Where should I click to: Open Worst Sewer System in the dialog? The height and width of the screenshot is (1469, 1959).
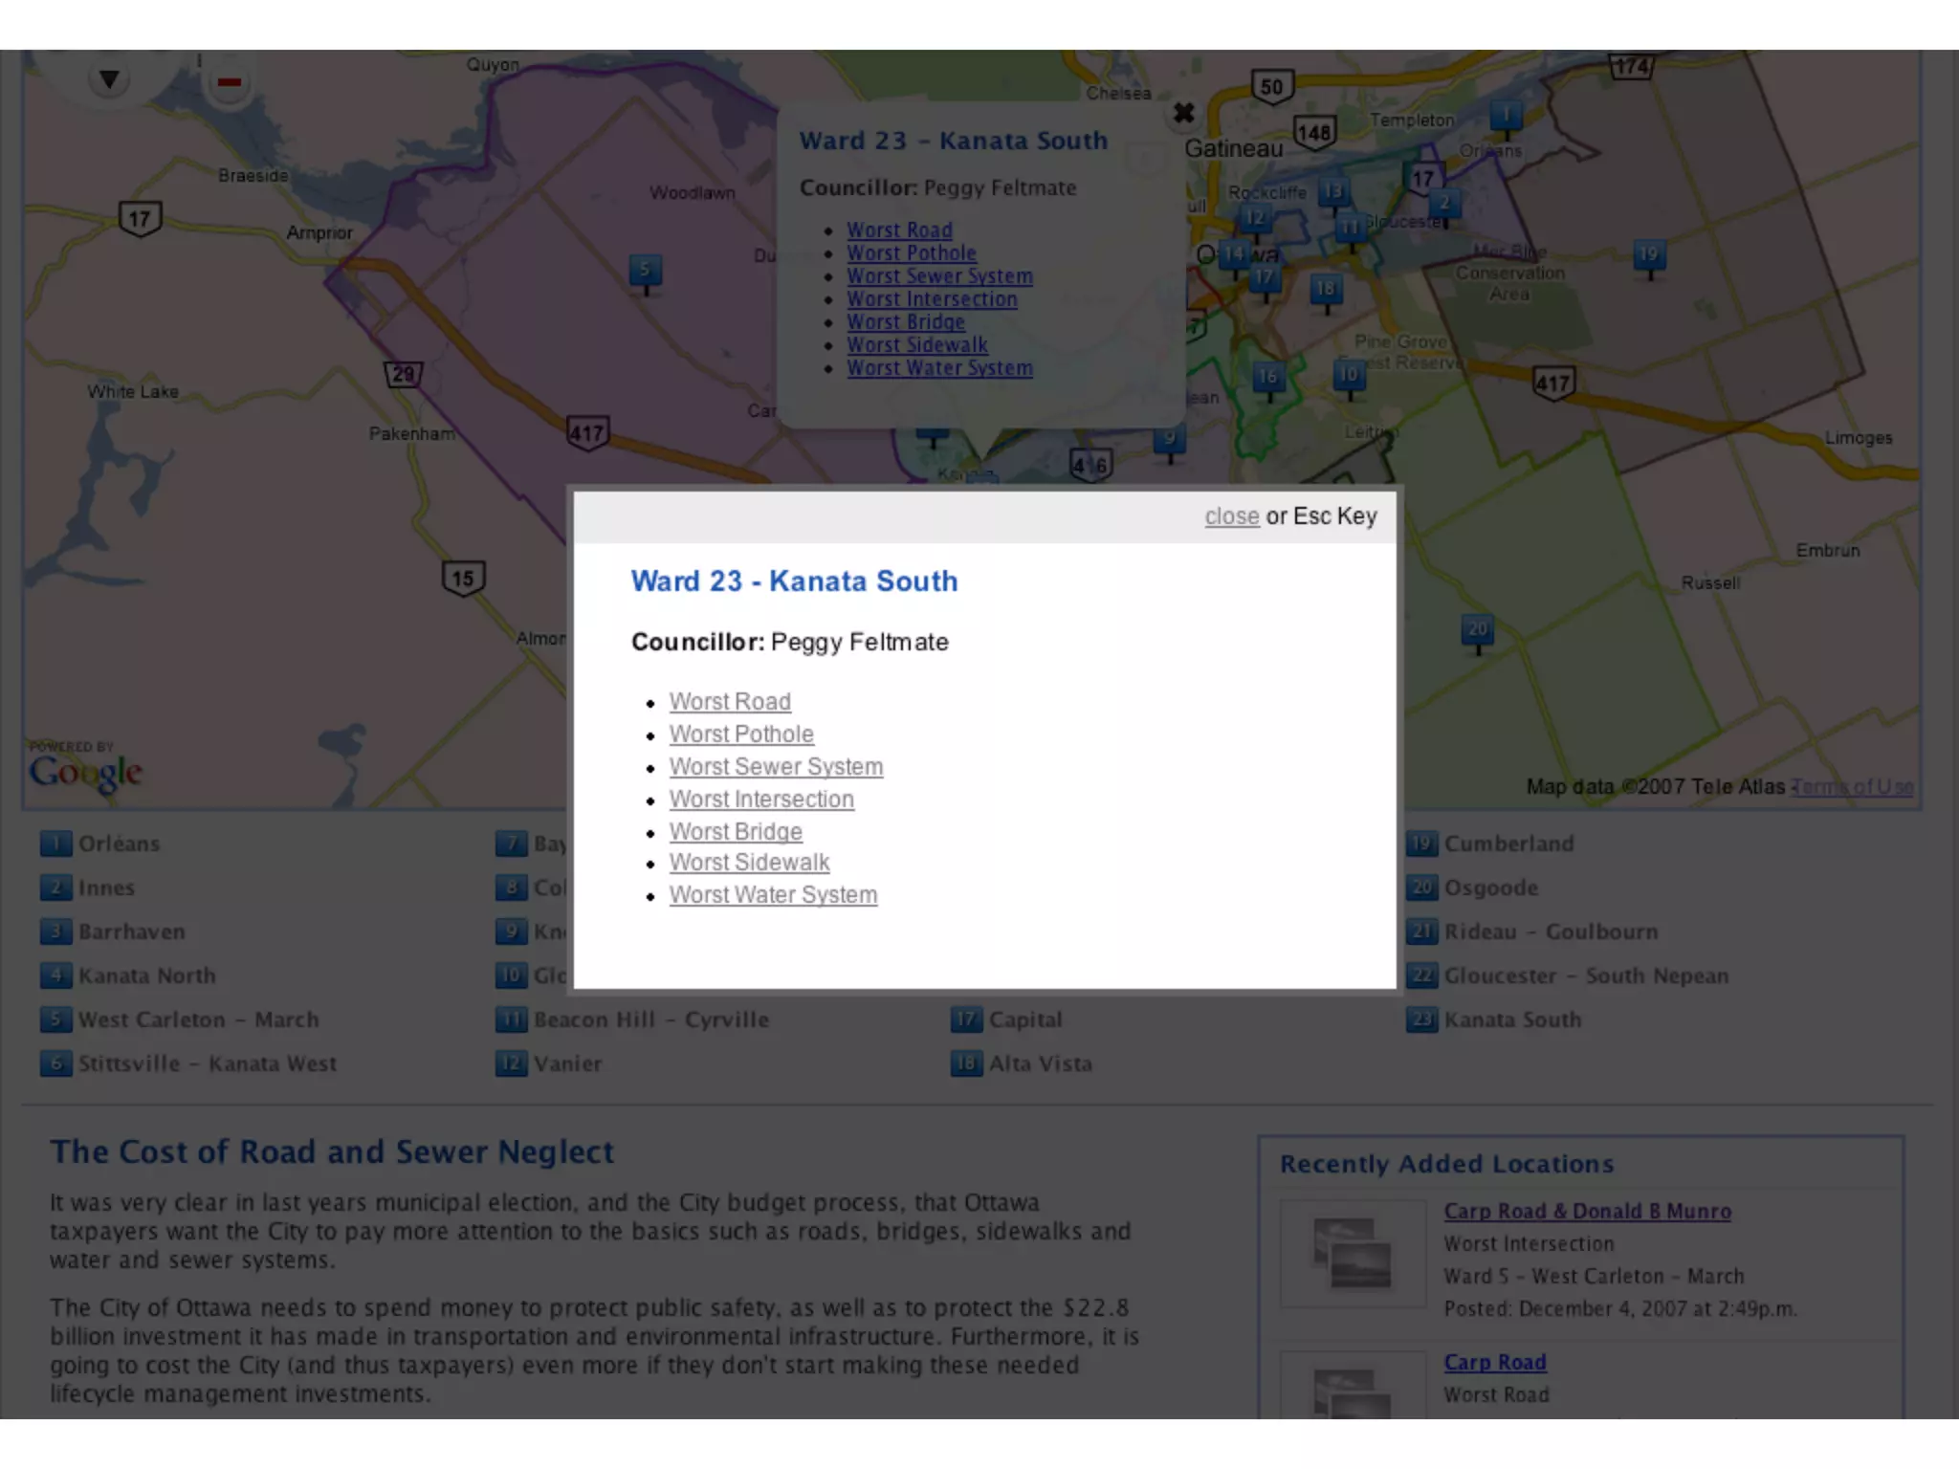[x=776, y=767]
